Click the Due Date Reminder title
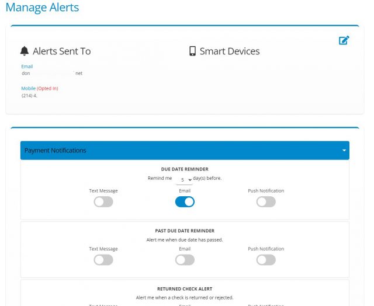 185,169
